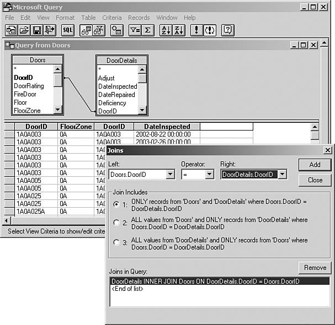Screen dimensions: 335x325
Task: Select DateInspected field in DoorDetails table
Action: tap(118, 86)
